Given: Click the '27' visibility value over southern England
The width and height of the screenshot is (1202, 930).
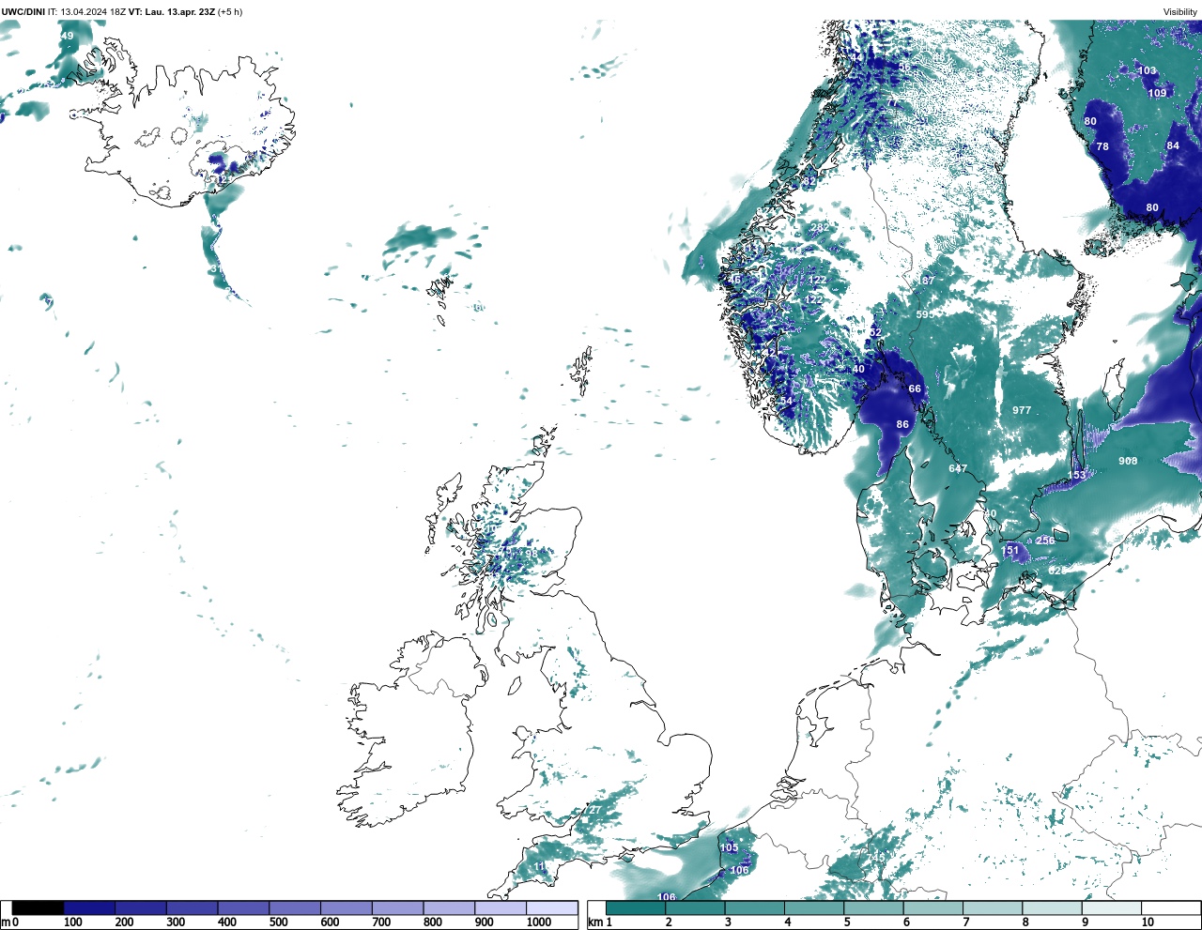Looking at the screenshot, I should [x=594, y=810].
